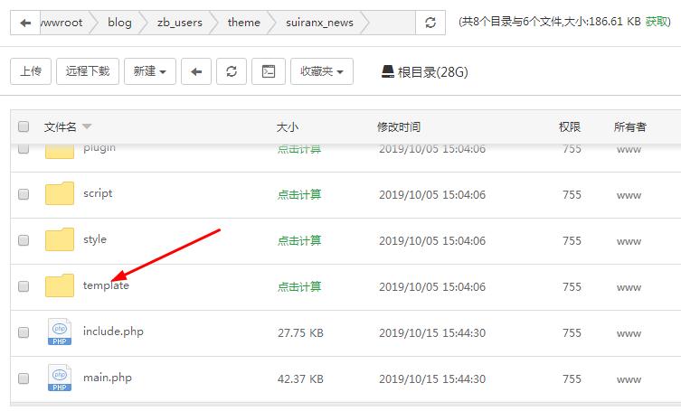Click the 修改时间 column header
The height and width of the screenshot is (411, 681).
click(x=399, y=127)
